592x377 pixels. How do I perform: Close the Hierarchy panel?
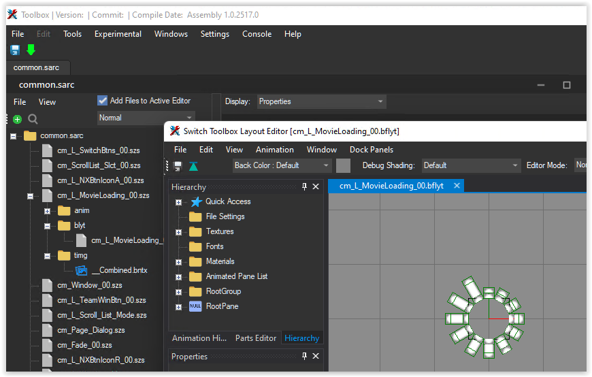(316, 186)
